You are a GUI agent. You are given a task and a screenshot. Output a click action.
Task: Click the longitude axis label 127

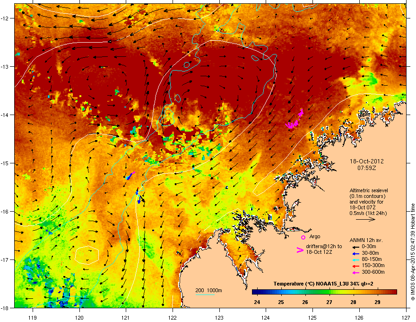406,317
